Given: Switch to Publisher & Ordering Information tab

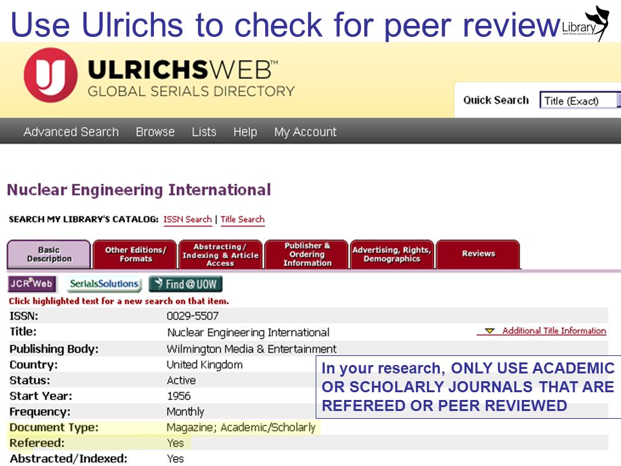Looking at the screenshot, I should pos(307,254).
